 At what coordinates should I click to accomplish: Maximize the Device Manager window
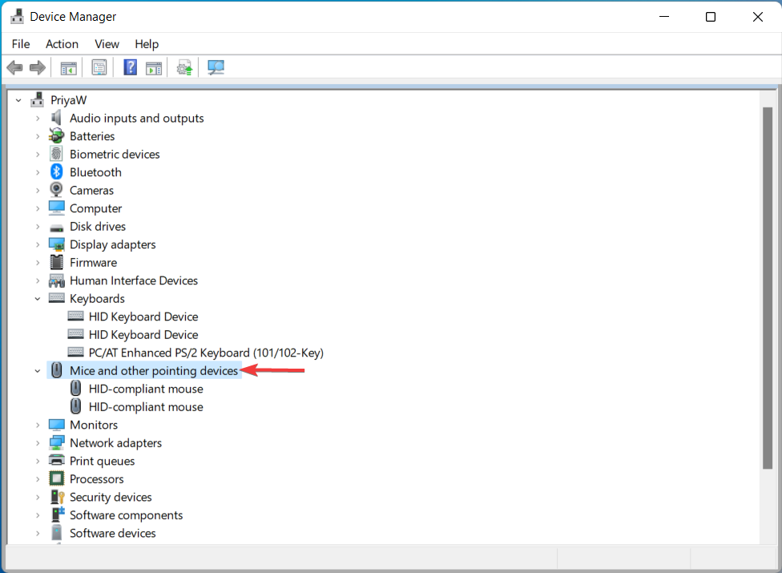[711, 17]
